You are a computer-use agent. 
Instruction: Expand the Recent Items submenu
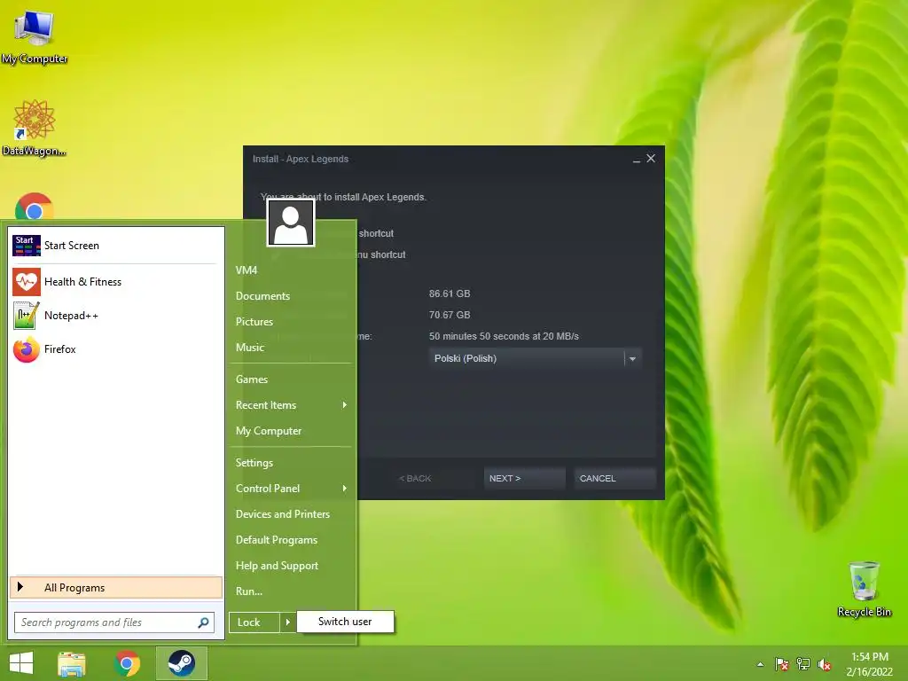point(291,405)
